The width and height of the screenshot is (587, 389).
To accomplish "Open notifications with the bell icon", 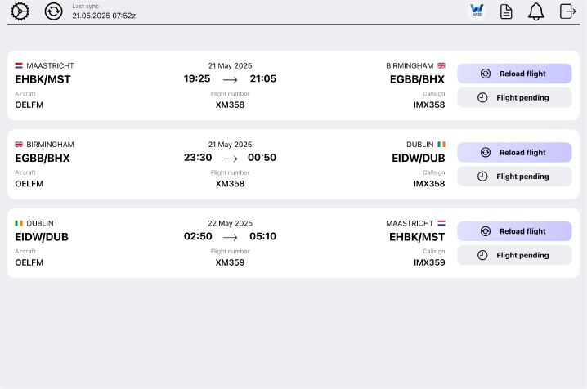I will click(536, 11).
